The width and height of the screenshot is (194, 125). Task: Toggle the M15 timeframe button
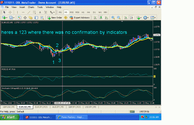[71, 12]
